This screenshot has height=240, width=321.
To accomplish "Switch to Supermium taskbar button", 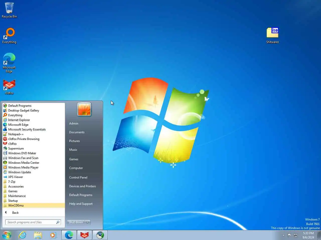I will pyautogui.click(x=100, y=235).
